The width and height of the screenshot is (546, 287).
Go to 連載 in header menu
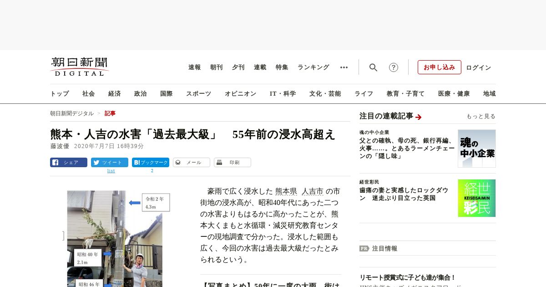coord(260,67)
